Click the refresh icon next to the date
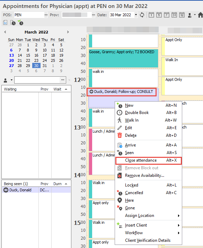Screen dimensions: 203x248 [142, 15]
